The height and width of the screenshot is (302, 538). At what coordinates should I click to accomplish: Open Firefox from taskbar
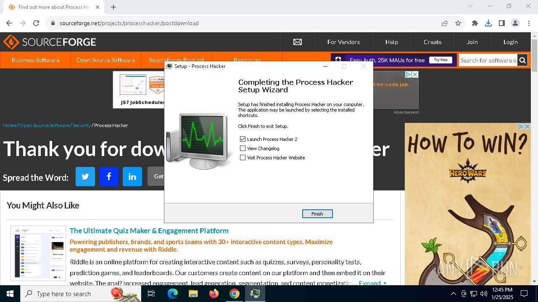click(x=214, y=294)
